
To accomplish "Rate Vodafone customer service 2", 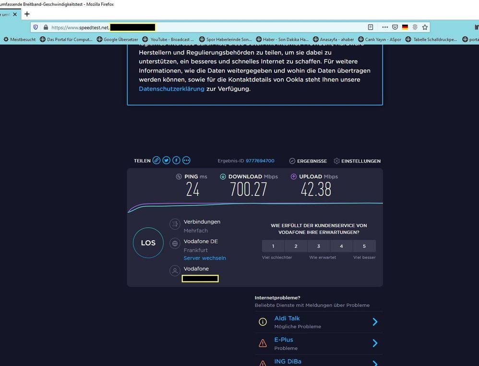I will [296, 246].
